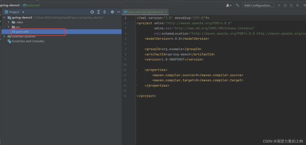Click the opening properties tag
The width and height of the screenshot is (306, 145).
tap(156, 70)
